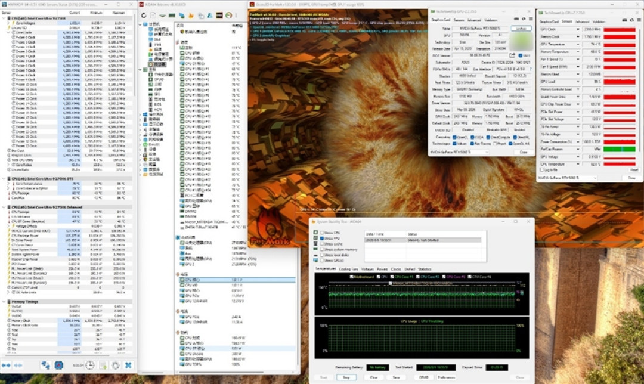Open Graphics Card tab in GPU-Z Sensors window
The height and width of the screenshot is (384, 644).
(549, 21)
